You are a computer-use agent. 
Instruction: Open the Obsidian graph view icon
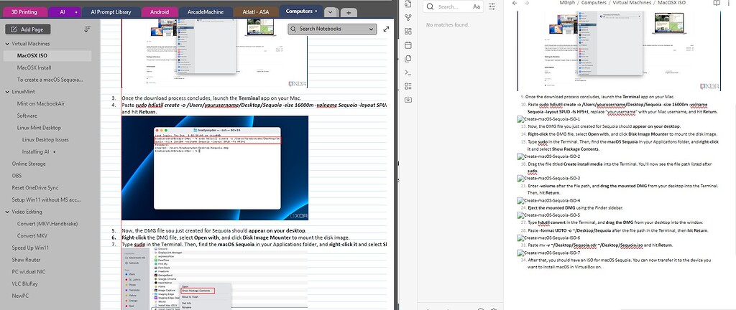[408, 16]
